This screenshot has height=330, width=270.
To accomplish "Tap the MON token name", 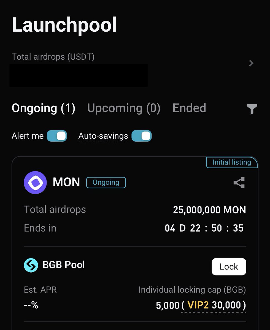I will coord(66,182).
